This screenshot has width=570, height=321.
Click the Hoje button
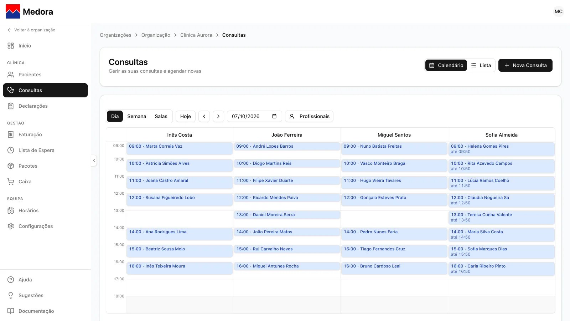[x=186, y=116]
